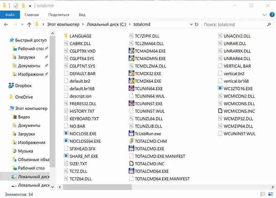Expand the breadcrumb arrow before Этот компьютер

(43, 24)
